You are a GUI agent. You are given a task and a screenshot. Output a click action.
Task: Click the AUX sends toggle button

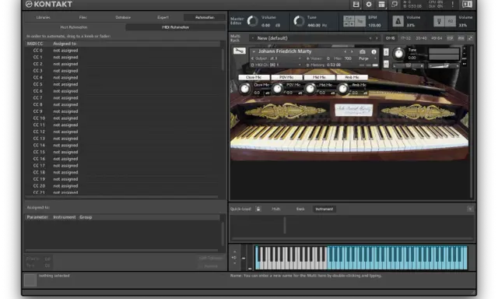[461, 38]
